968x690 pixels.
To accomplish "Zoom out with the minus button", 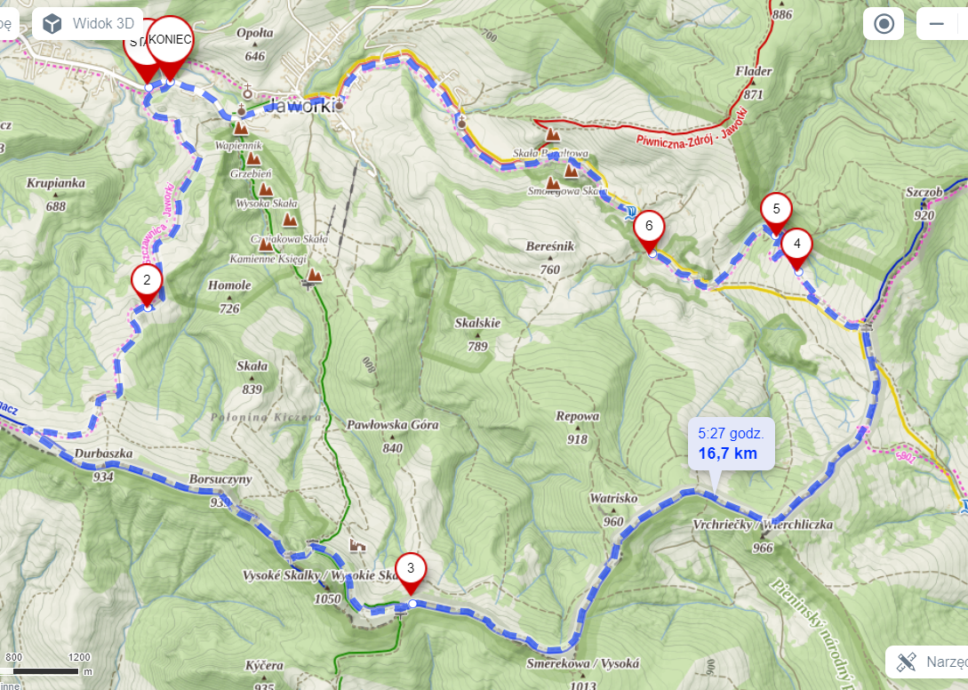I will (x=937, y=24).
